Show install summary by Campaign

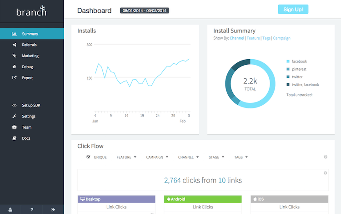(x=281, y=38)
